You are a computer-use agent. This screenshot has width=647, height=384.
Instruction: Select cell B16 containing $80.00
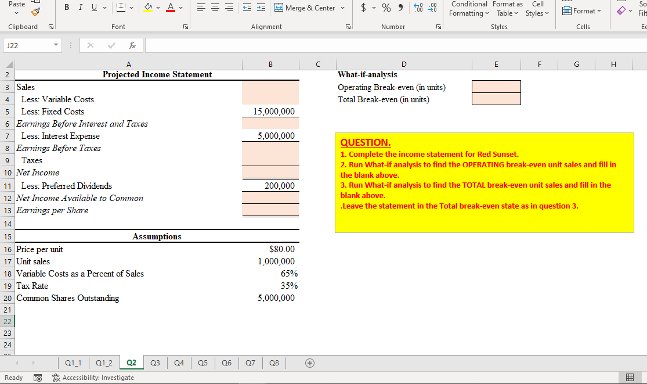[x=270, y=249]
